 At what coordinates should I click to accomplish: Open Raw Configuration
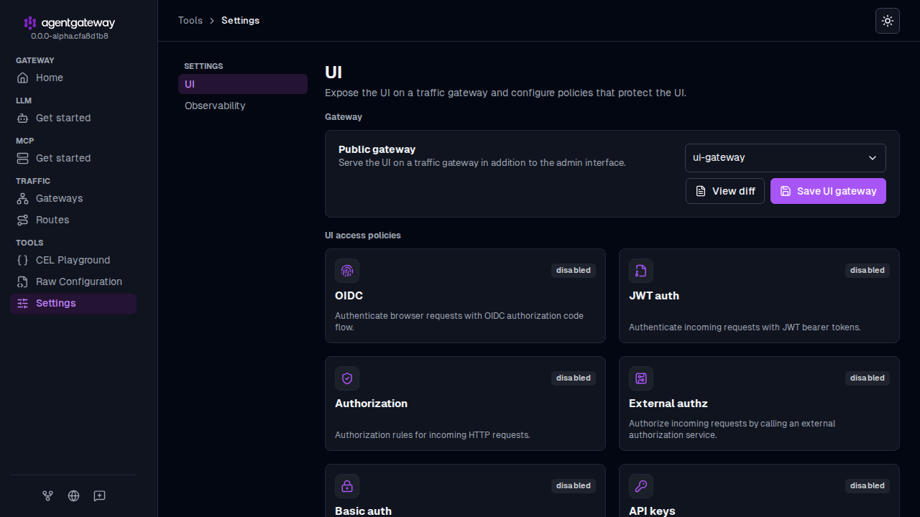(73, 281)
